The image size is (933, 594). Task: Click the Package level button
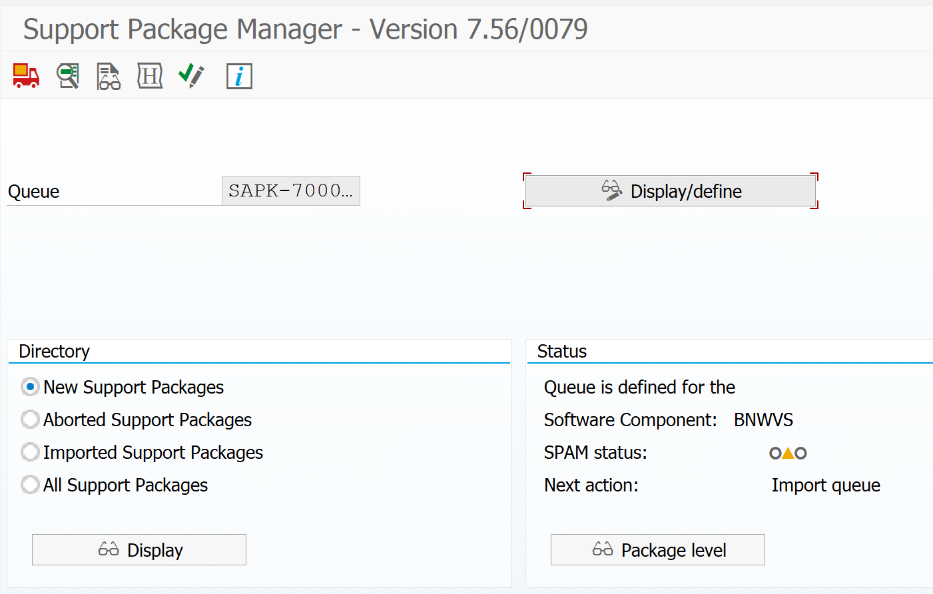click(658, 550)
